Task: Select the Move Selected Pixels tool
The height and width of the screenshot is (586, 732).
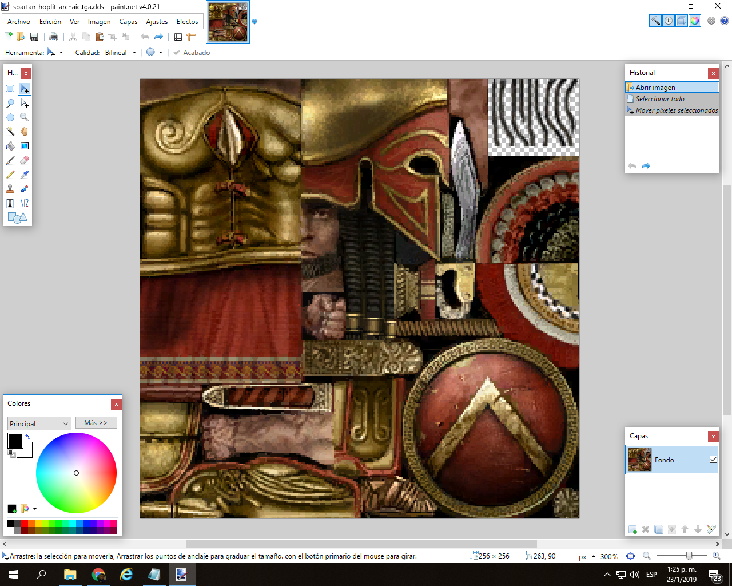Action: (25, 89)
